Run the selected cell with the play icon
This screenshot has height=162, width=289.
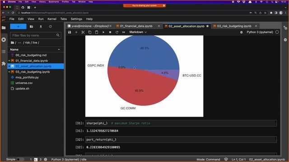click(x=103, y=32)
